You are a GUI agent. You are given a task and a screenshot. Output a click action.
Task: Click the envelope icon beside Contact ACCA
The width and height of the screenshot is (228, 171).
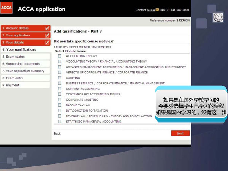tap(157, 10)
